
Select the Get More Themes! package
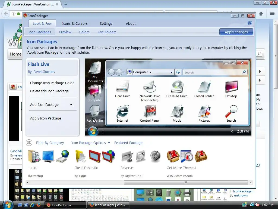[x=187, y=156]
